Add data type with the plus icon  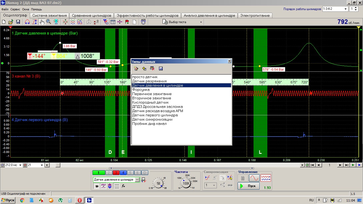pos(144,69)
